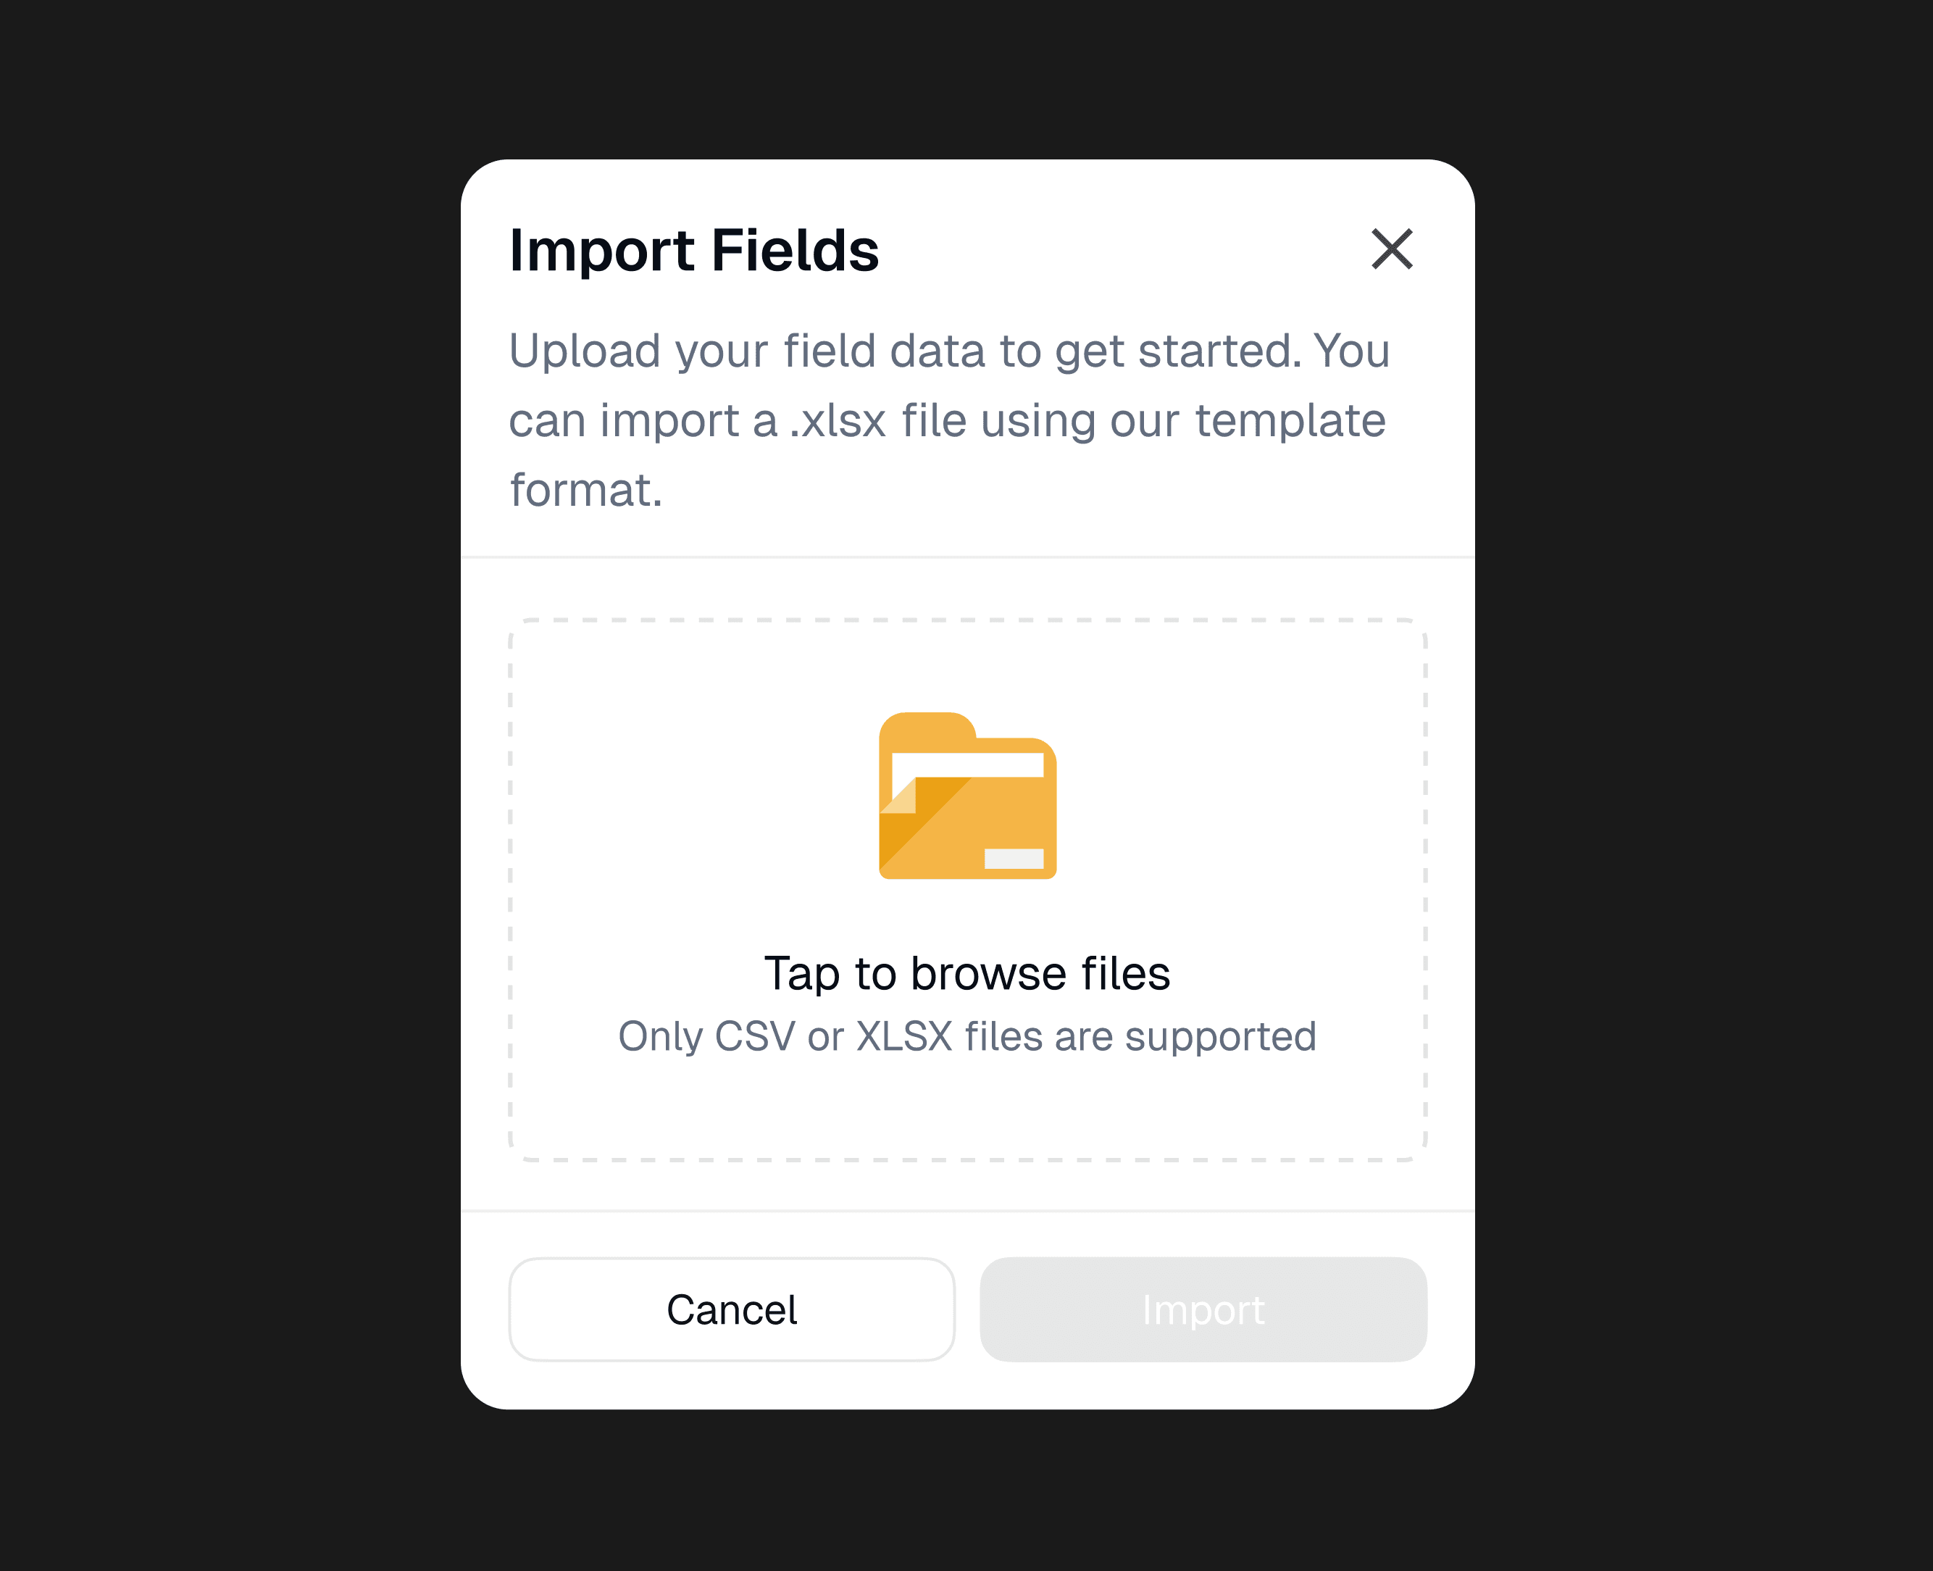Click the upload instructions paragraph

tap(949, 419)
